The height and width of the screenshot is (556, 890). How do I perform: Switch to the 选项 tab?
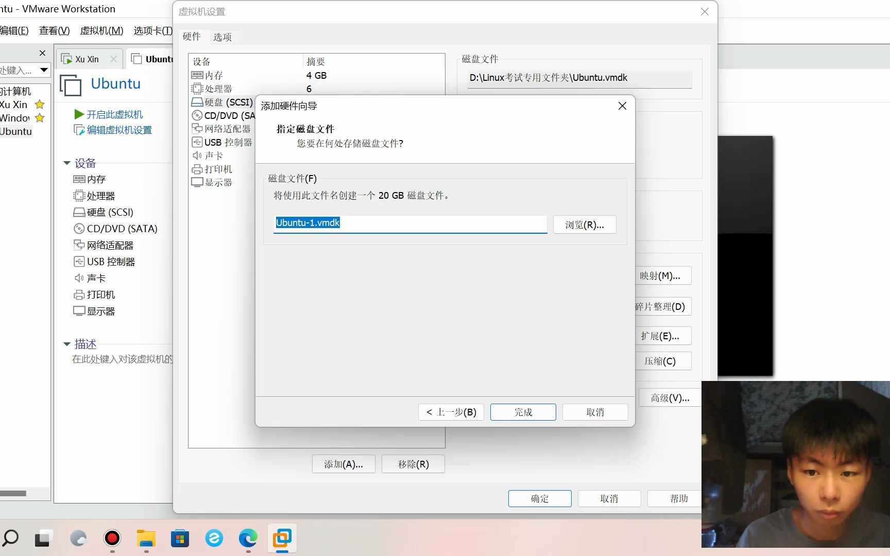click(x=222, y=37)
